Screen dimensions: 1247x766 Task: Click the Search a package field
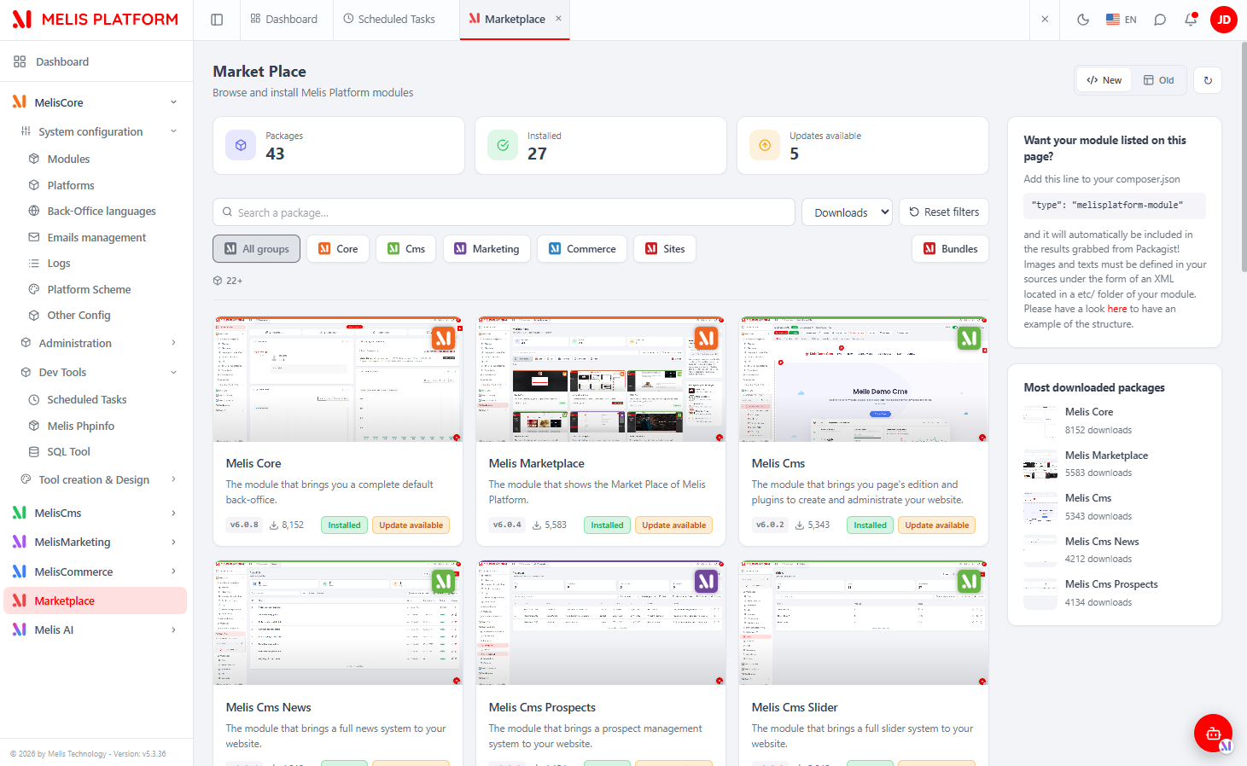pyautogui.click(x=504, y=212)
